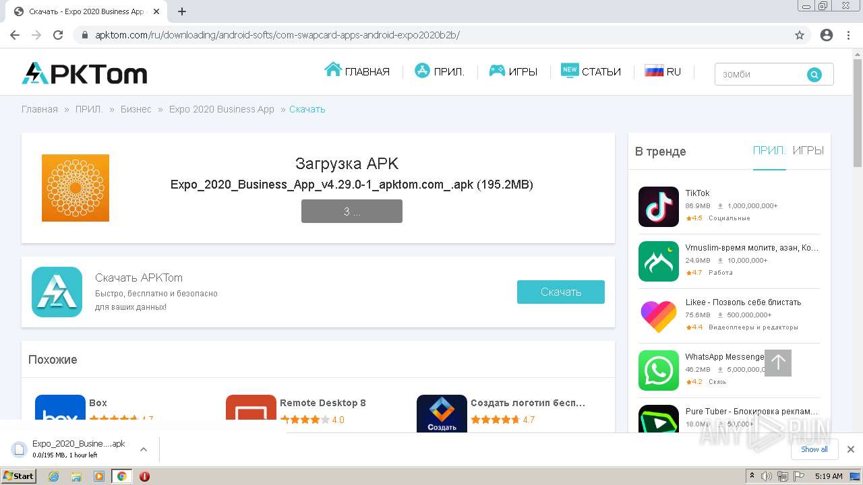The height and width of the screenshot is (485, 863).
Task: Open the ГЛАВНАЯ home menu item
Action: tap(367, 71)
